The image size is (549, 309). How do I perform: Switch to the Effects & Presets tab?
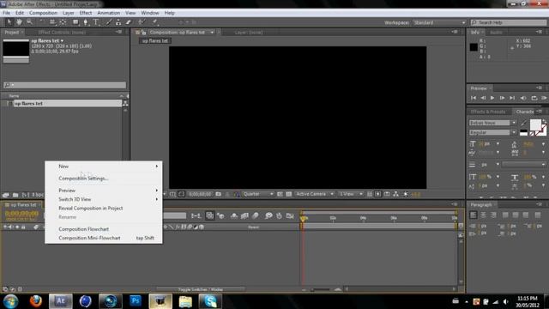(x=488, y=112)
